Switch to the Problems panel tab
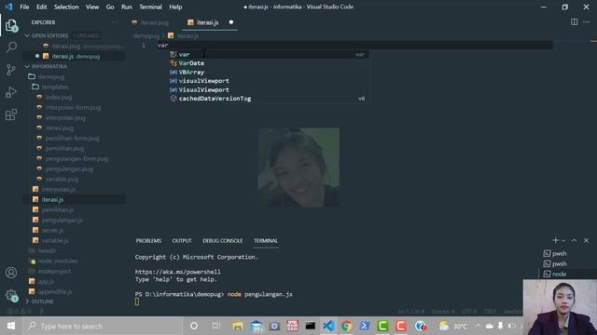 point(148,240)
